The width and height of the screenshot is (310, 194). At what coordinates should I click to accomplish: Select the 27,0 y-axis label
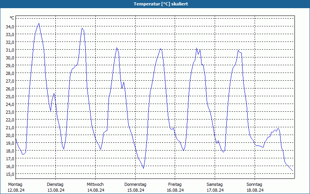[10, 81]
